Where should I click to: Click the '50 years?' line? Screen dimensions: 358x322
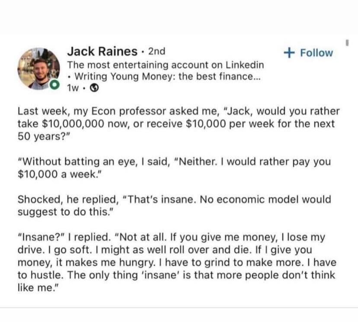pyautogui.click(x=43, y=136)
